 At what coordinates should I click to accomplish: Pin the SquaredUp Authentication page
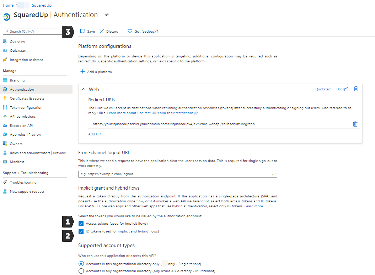coord(106,15)
